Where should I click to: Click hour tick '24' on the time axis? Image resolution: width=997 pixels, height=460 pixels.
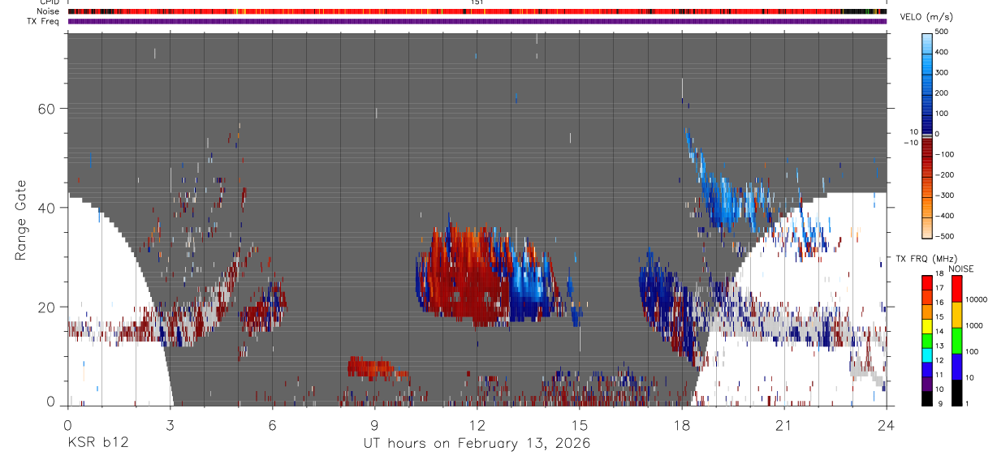click(887, 424)
